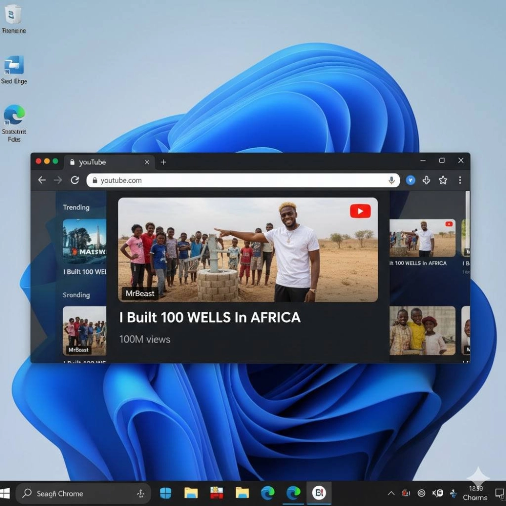Close the youTube tab
Viewport: 506px width, 506px height.
pos(147,162)
